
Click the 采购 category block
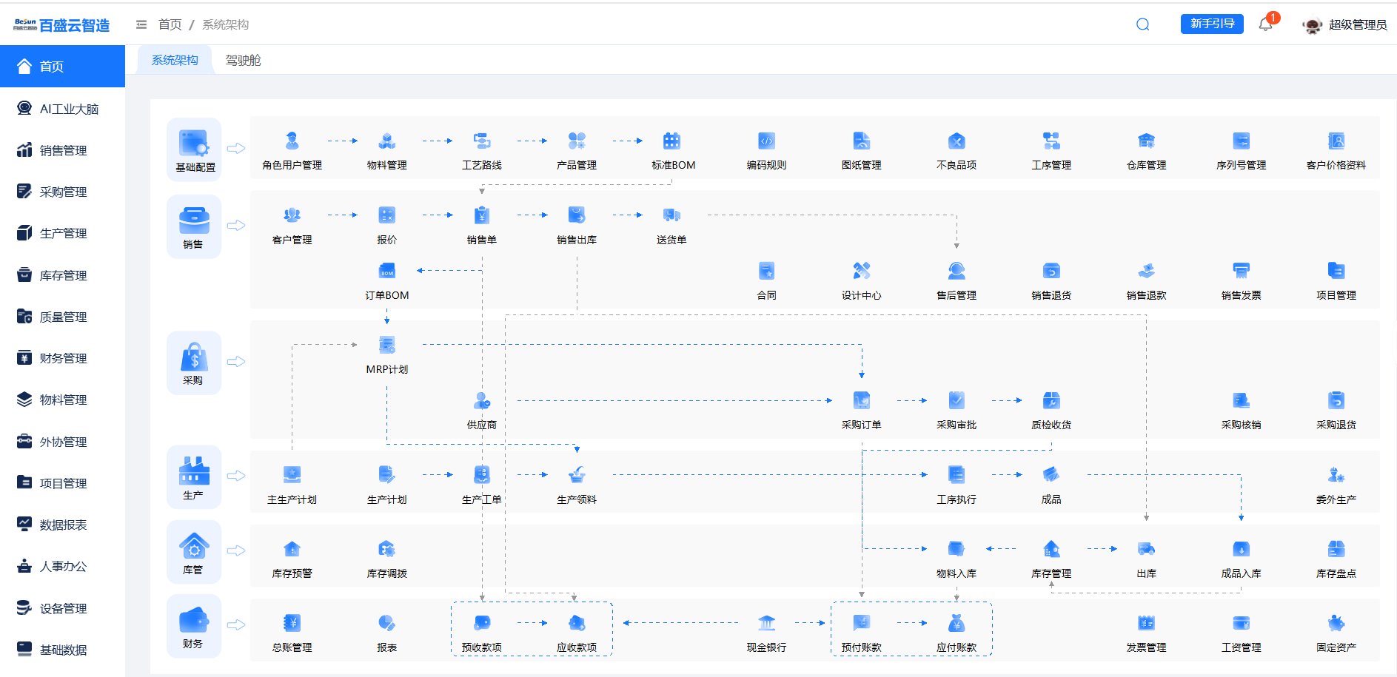coord(194,363)
